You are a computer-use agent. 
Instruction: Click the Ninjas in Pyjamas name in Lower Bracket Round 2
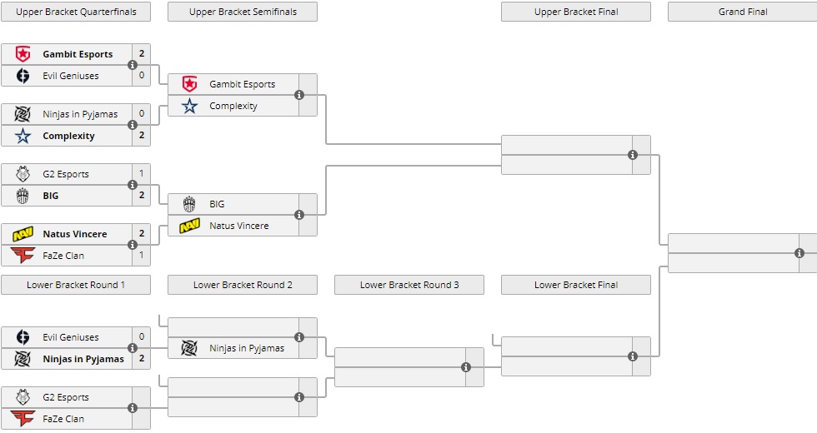click(247, 348)
